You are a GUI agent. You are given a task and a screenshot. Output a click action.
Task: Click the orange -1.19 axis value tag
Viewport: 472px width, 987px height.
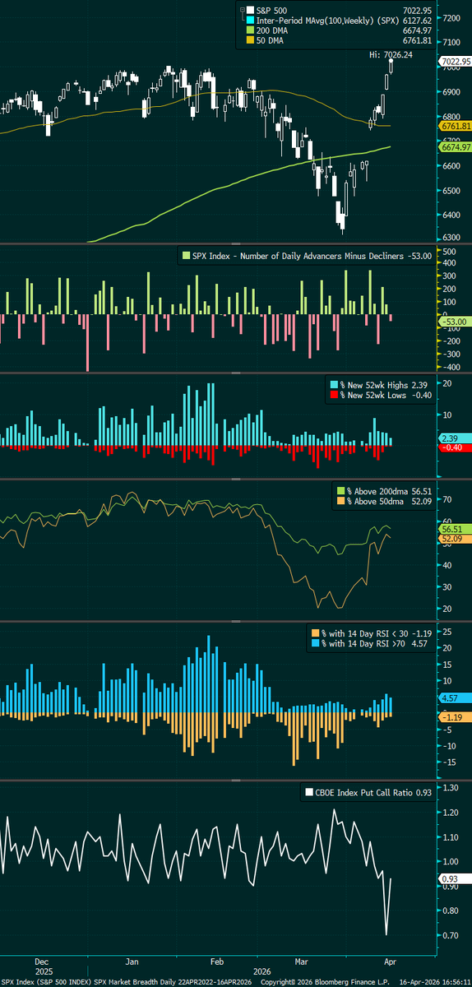[456, 716]
